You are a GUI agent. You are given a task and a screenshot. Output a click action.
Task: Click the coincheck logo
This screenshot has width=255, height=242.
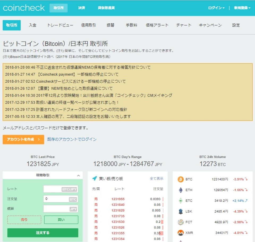pyautogui.click(x=24, y=8)
